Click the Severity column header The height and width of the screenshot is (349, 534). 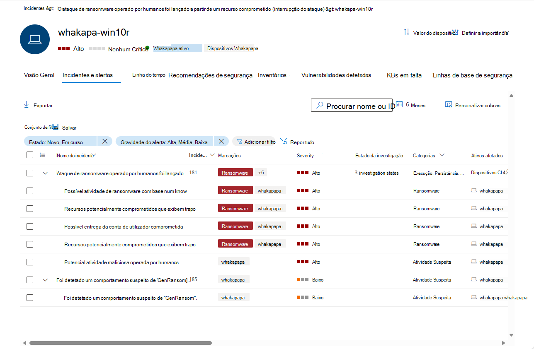click(x=305, y=156)
